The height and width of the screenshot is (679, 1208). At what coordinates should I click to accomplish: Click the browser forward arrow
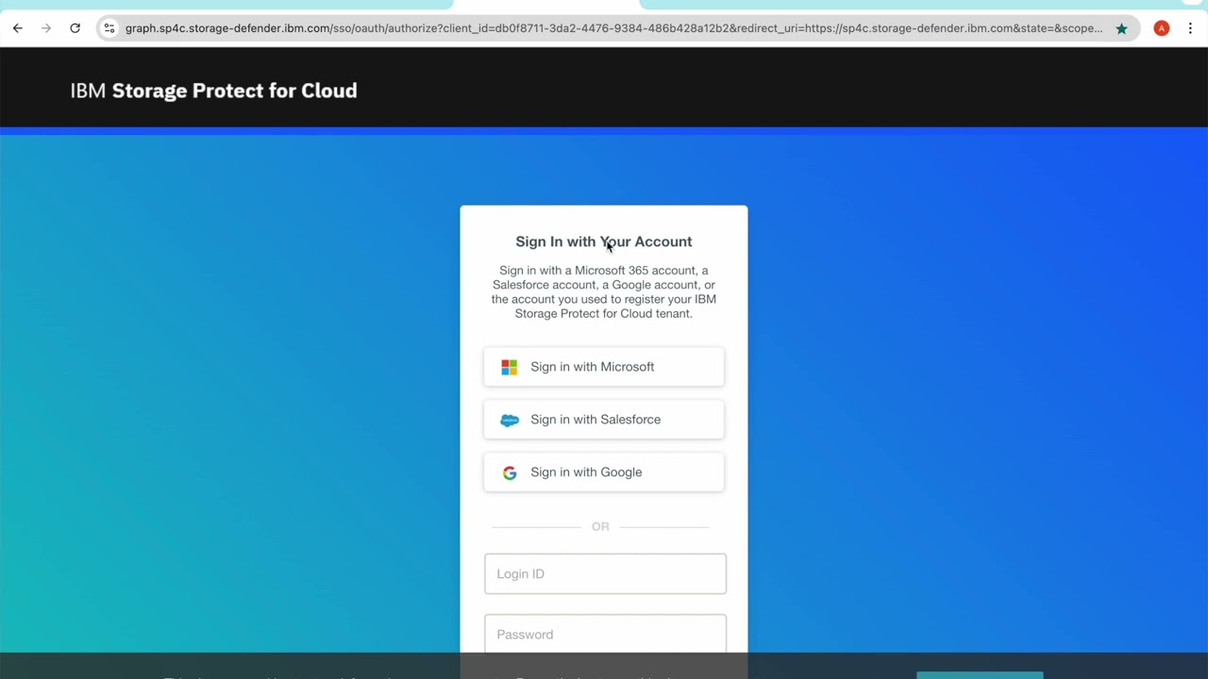pos(46,28)
